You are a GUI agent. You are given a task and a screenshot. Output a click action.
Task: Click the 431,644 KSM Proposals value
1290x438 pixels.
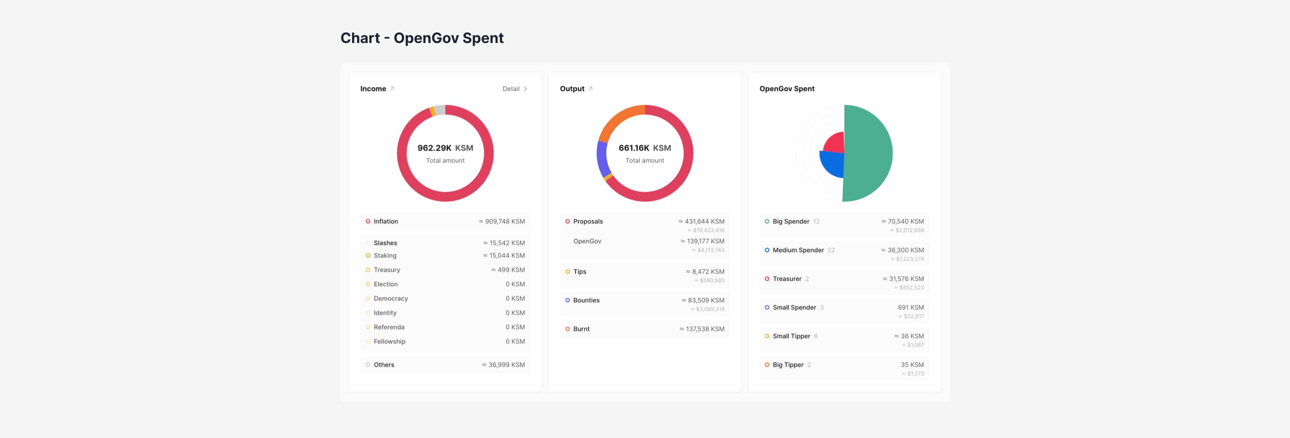701,221
